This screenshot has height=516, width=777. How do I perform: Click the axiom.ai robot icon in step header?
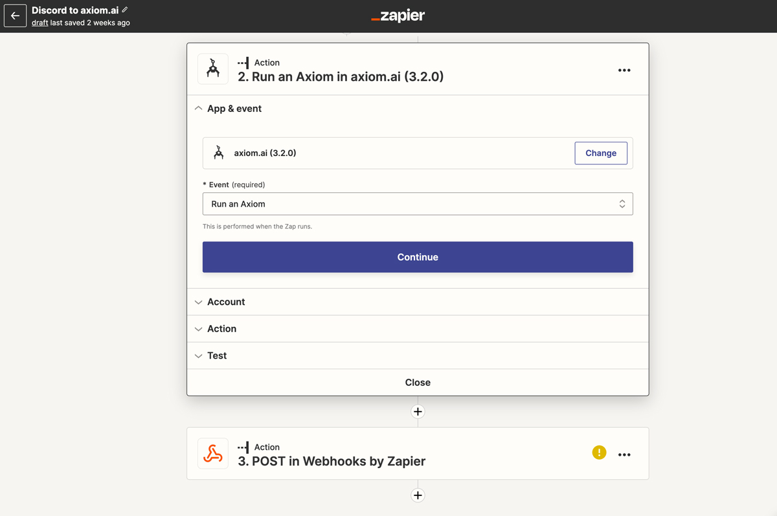coord(213,69)
